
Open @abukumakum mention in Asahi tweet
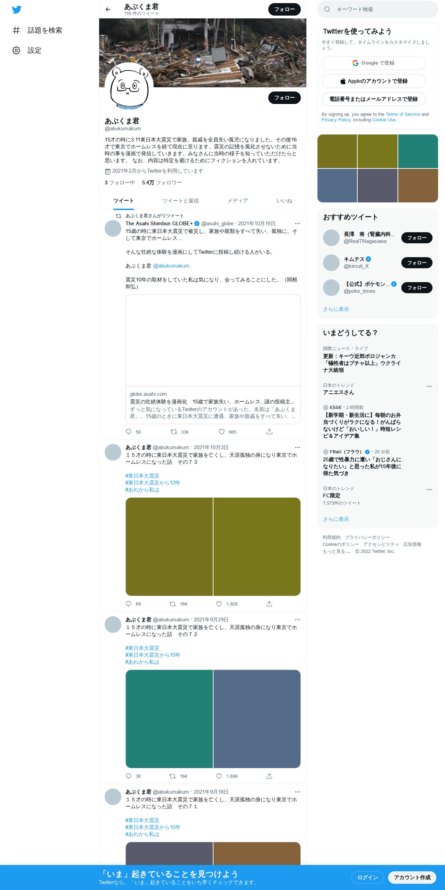point(171,266)
